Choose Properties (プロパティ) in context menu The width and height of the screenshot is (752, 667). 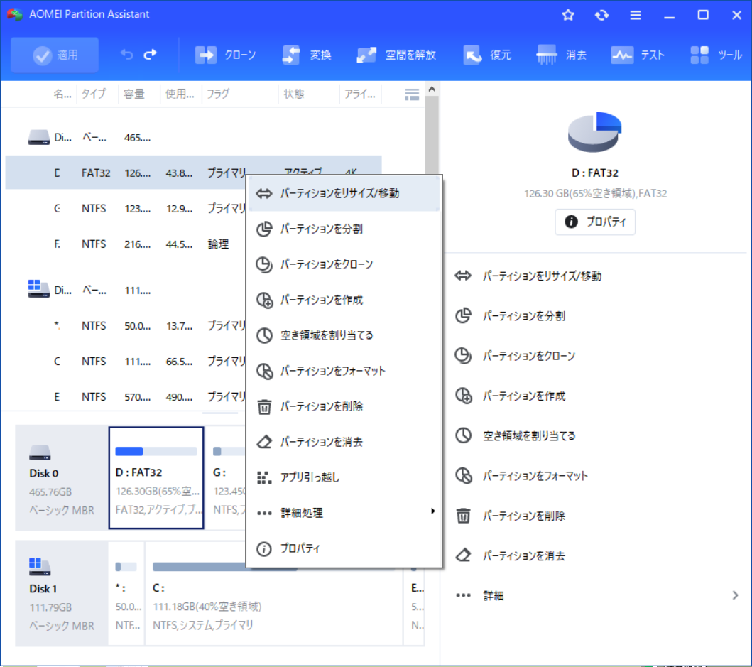point(344,548)
